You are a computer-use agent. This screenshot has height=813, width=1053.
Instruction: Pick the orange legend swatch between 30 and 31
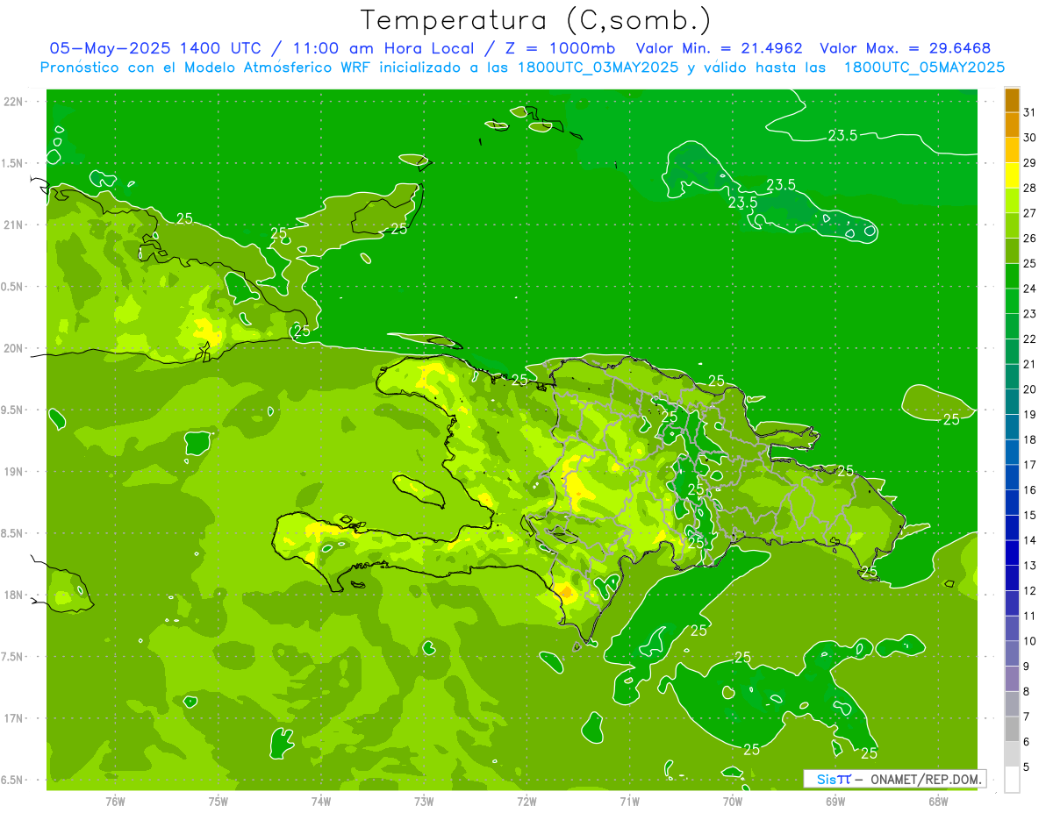pos(1012,125)
